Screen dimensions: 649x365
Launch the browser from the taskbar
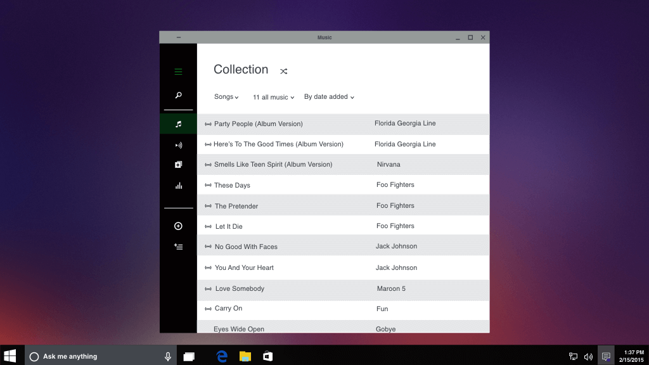pyautogui.click(x=222, y=356)
